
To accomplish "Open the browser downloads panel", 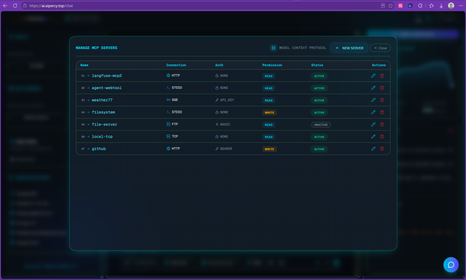I will coord(441,5).
